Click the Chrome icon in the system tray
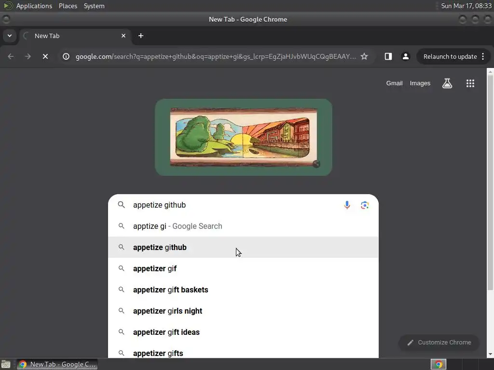 (x=438, y=364)
